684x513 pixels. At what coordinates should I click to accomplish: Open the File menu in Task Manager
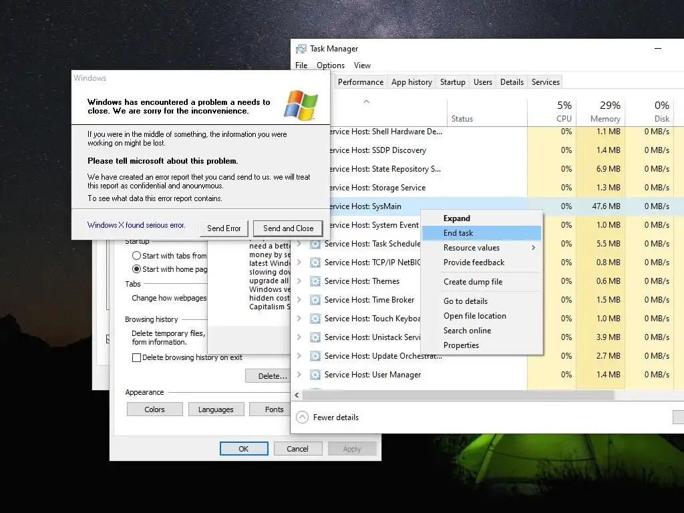coord(301,65)
